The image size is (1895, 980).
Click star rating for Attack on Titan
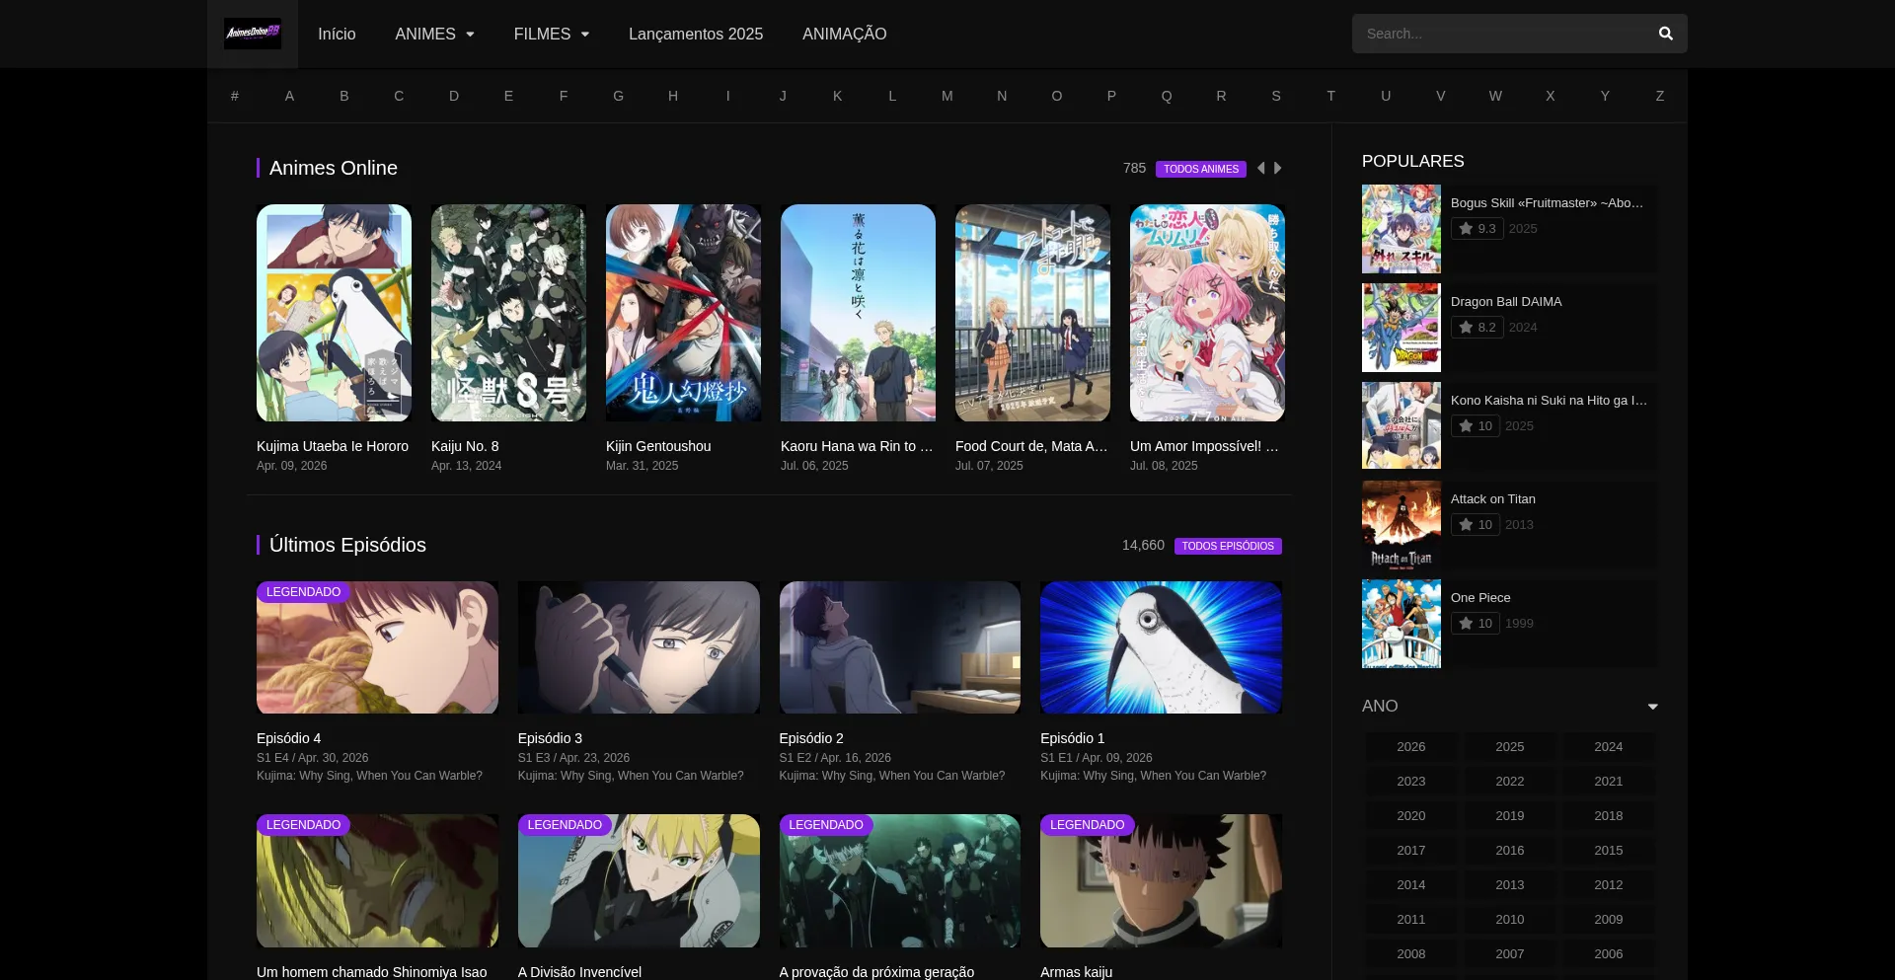1475,525
